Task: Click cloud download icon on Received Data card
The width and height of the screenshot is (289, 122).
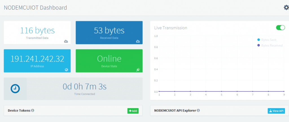Action: (138, 41)
